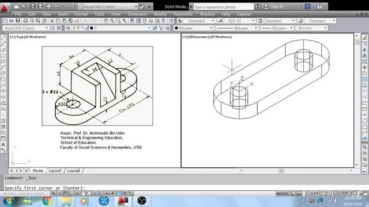This screenshot has height=207, width=369.
Task: Select the Mirror modify tool
Action: 364,50
